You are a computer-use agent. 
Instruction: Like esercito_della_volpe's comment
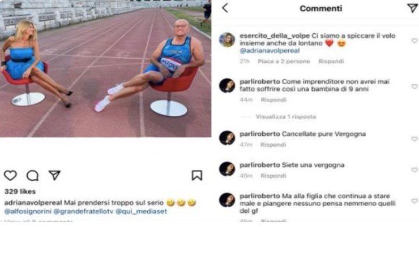coord(414,41)
